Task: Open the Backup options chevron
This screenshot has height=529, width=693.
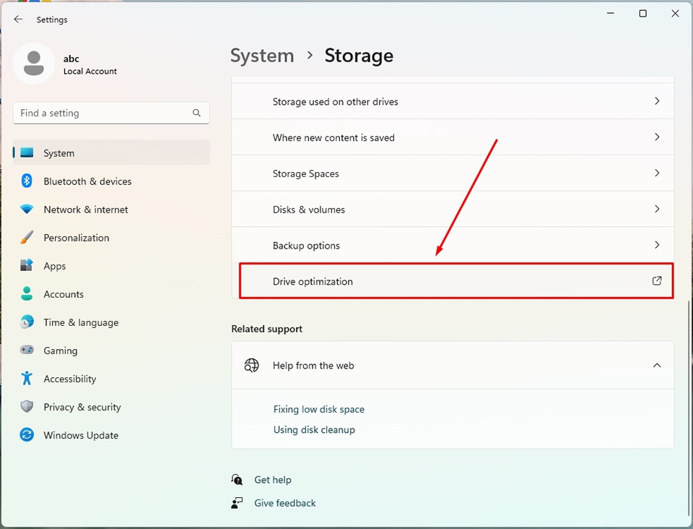Action: pyautogui.click(x=657, y=245)
